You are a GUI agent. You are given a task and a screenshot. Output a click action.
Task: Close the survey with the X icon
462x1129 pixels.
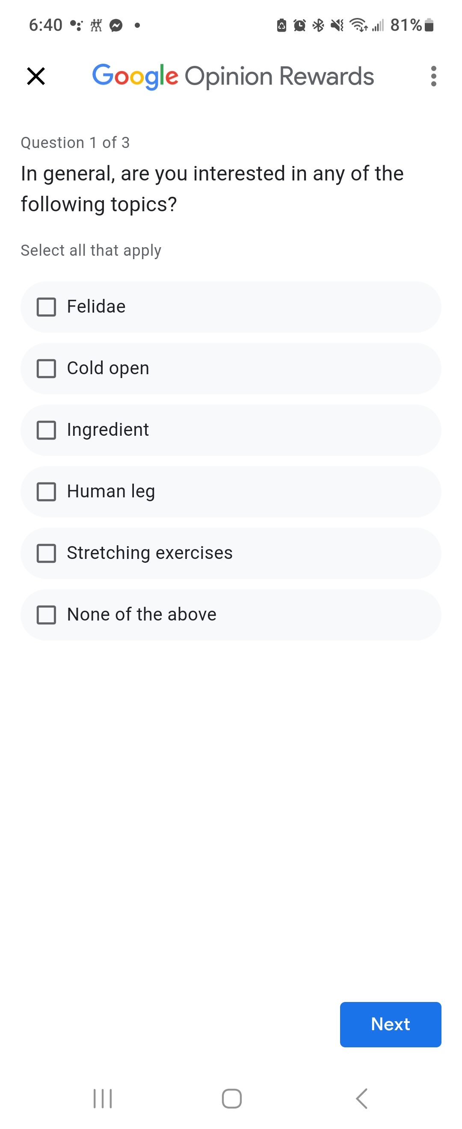click(x=36, y=76)
